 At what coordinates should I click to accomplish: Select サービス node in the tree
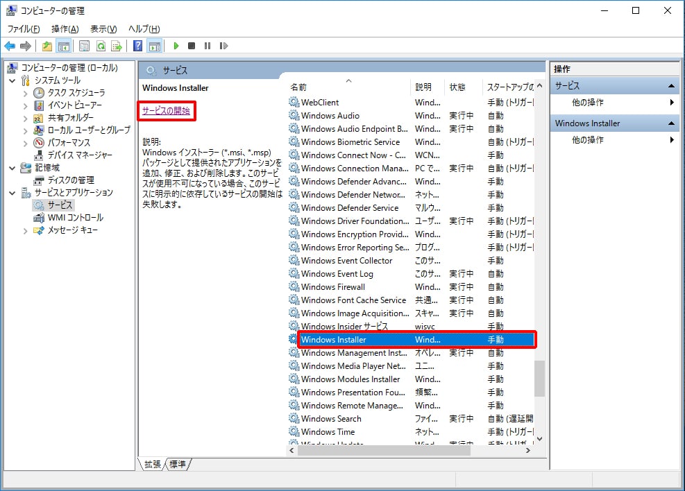(60, 205)
